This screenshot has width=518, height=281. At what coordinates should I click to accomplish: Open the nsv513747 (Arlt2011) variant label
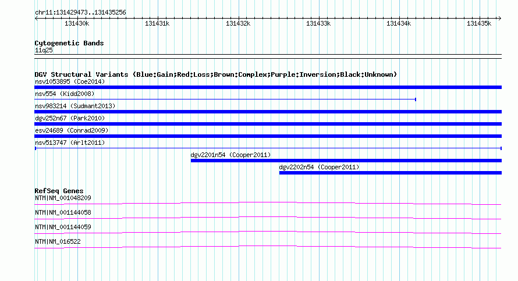click(x=70, y=143)
